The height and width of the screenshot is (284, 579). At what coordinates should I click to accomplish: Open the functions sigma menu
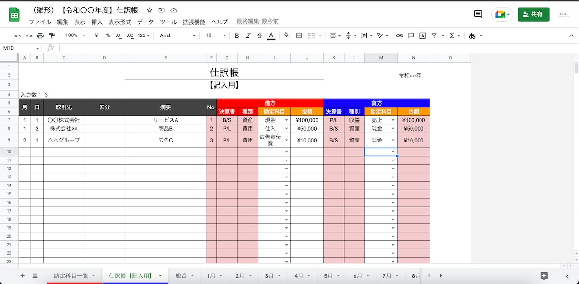point(452,35)
